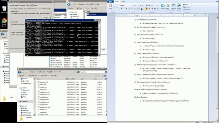This screenshot has height=123, width=219.
Task: Select Desktop in bin Explorer Favorites
Action: 25,79
